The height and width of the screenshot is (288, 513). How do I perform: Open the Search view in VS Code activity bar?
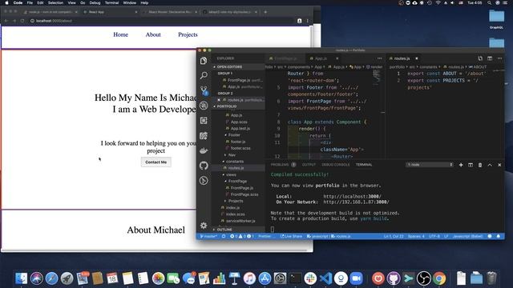204,75
